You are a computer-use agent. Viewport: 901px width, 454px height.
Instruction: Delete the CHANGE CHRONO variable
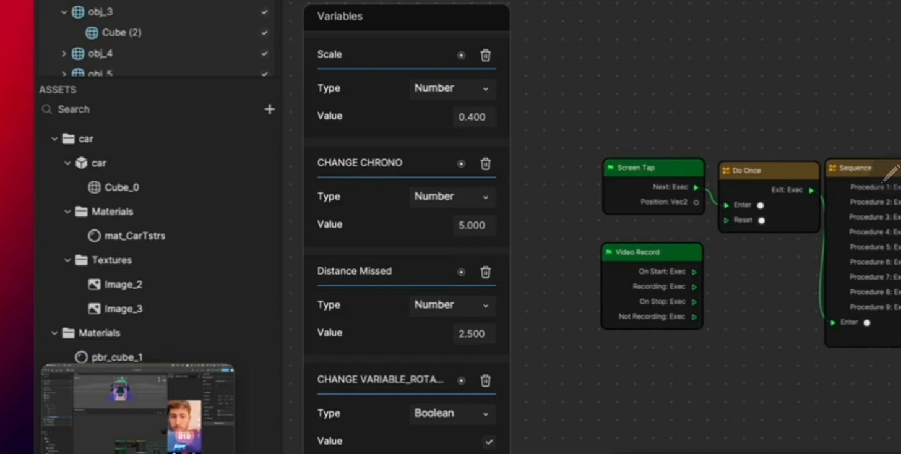(486, 163)
